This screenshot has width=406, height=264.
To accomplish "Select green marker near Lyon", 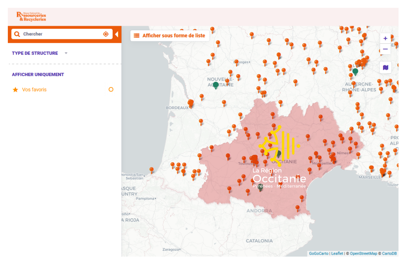I will tap(355, 71).
